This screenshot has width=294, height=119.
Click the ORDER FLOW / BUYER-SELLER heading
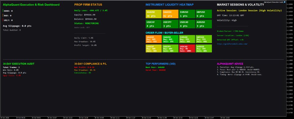click(164, 33)
